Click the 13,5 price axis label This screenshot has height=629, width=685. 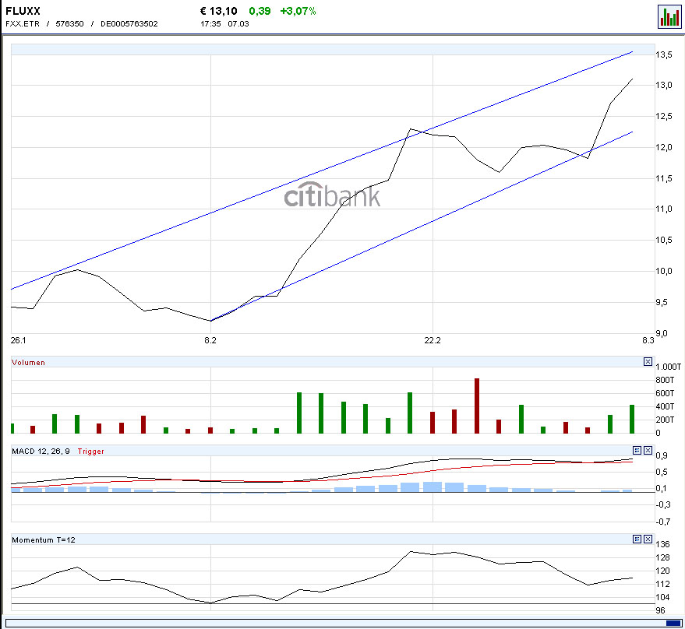pyautogui.click(x=664, y=54)
